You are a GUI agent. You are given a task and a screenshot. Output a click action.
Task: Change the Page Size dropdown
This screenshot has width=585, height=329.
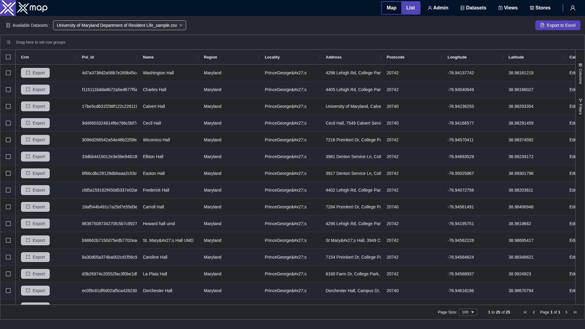coord(468,312)
